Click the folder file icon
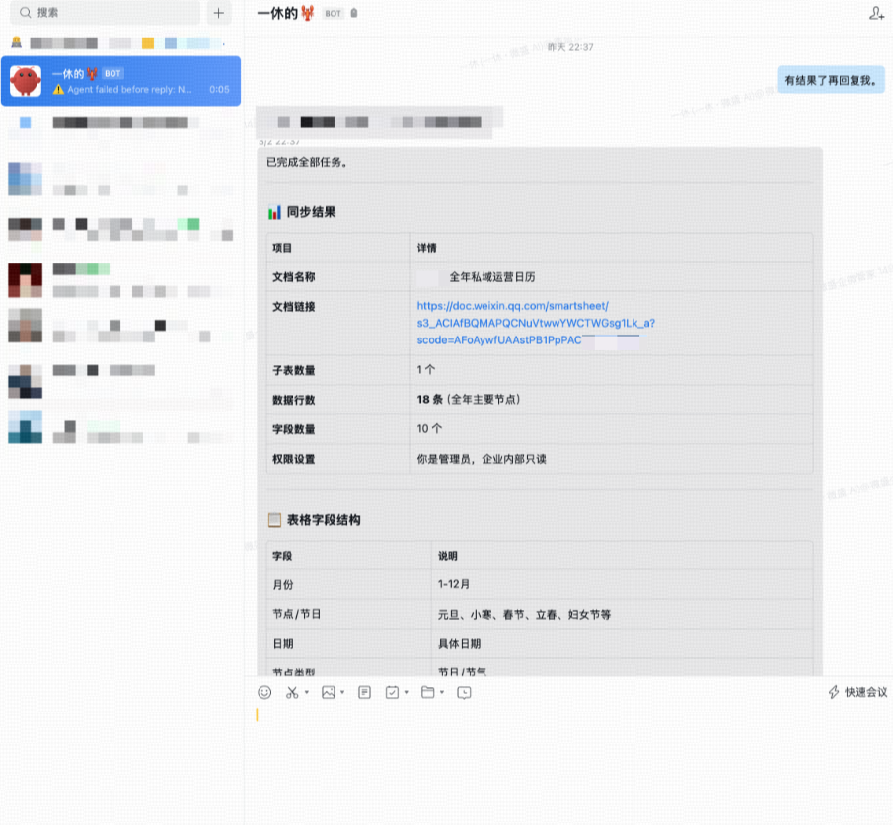The height and width of the screenshot is (825, 893). tap(427, 692)
